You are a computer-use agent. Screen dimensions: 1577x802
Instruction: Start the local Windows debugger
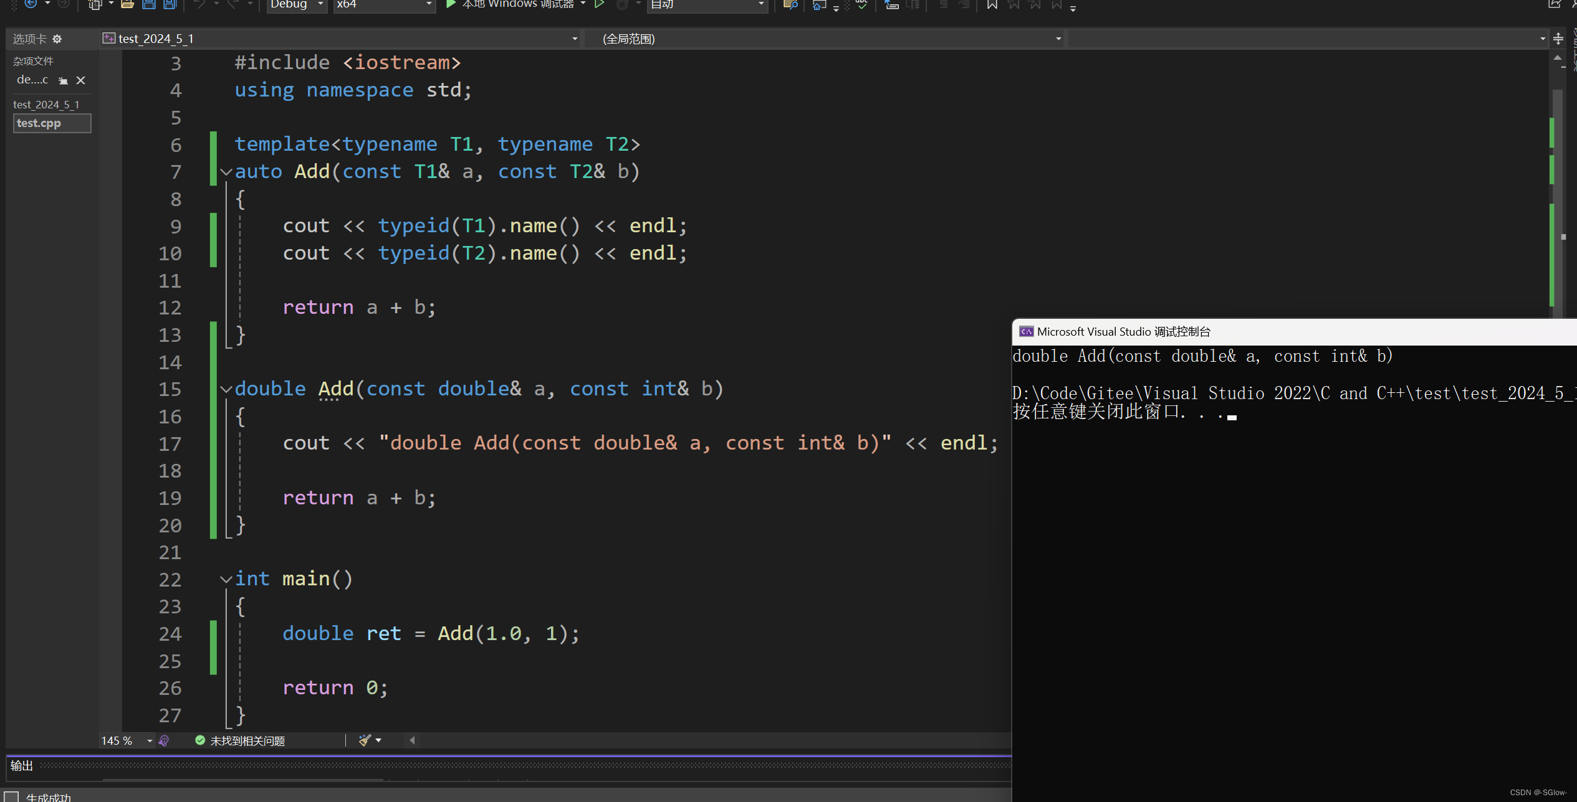(x=451, y=4)
